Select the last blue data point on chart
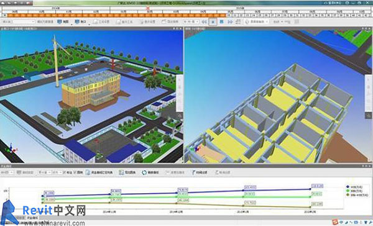 click(x=310, y=189)
